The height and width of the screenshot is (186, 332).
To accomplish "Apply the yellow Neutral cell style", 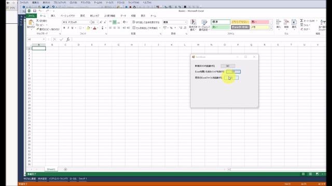I will pos(240,22).
